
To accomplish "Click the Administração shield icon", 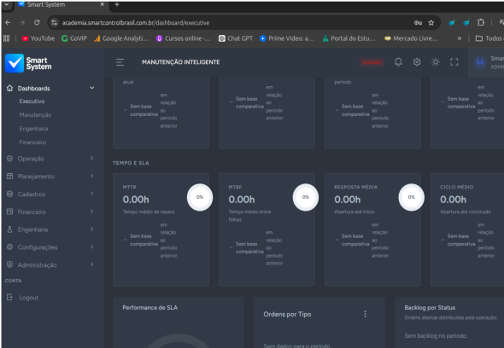I will click(9, 264).
